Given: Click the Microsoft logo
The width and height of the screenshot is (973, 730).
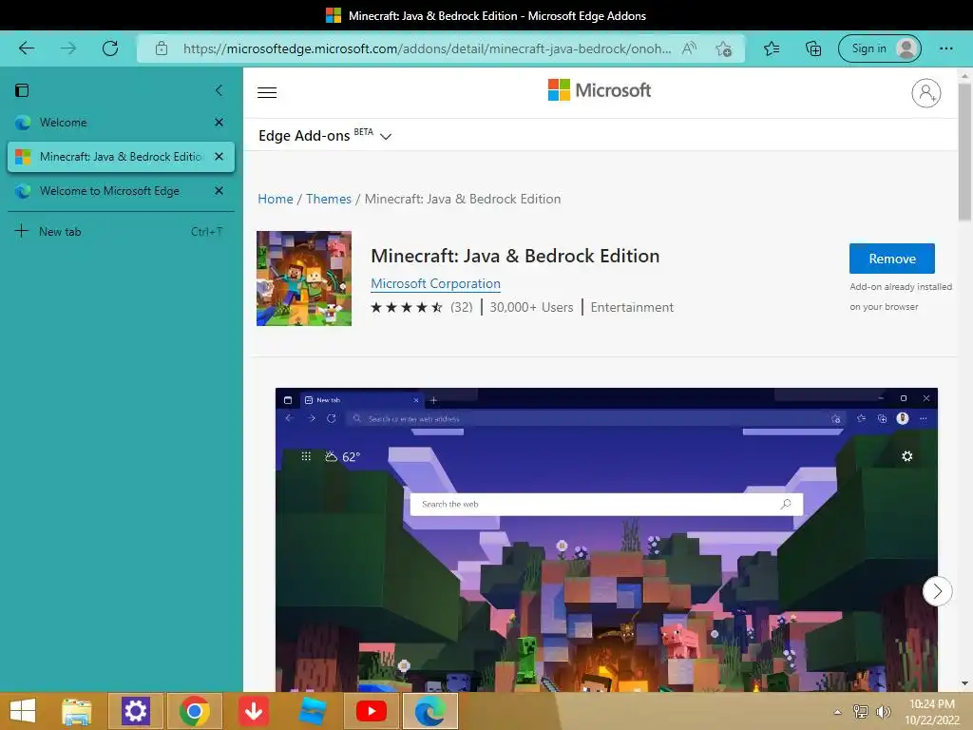Looking at the screenshot, I should (x=600, y=90).
